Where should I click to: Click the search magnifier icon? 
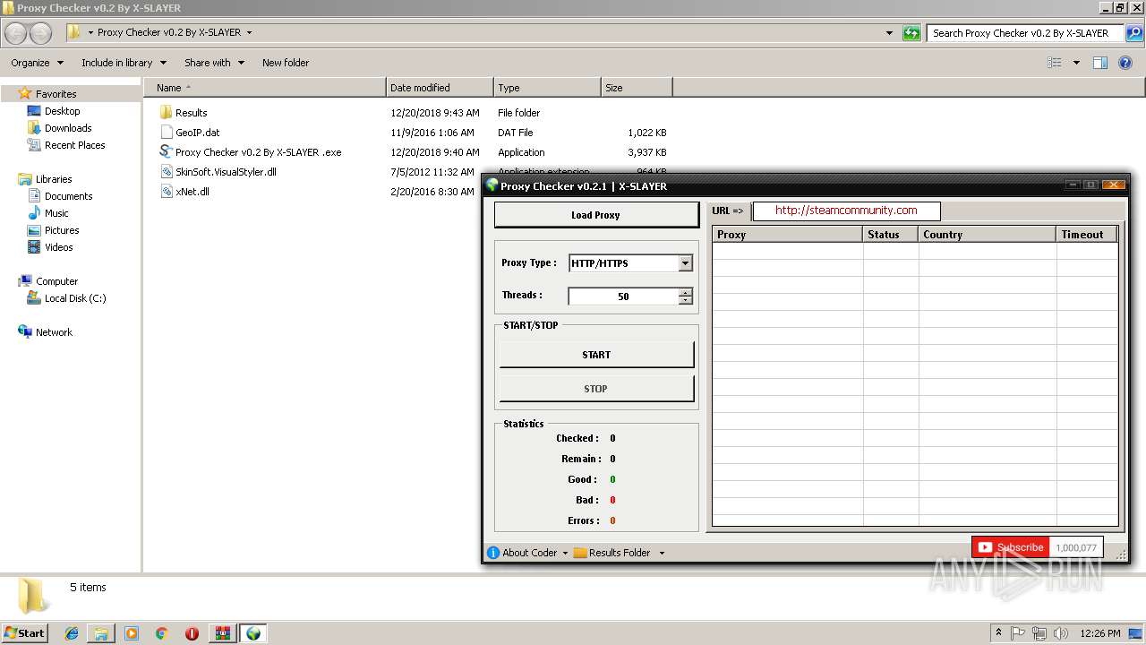[x=1133, y=33]
